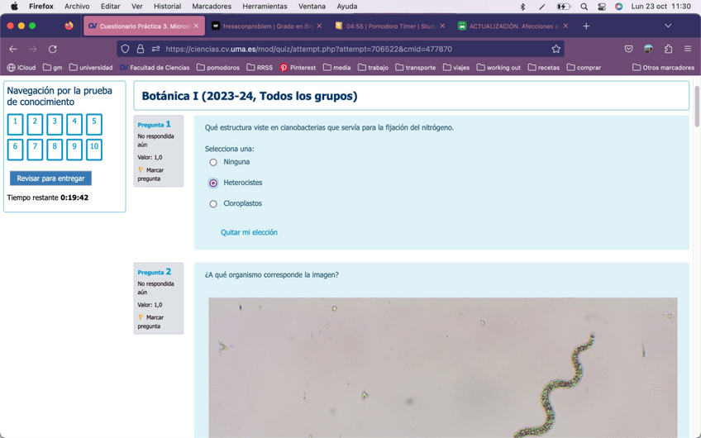This screenshot has width=701, height=438.
Task: Open the Firefox extensions puzzle icon
Action: click(668, 49)
